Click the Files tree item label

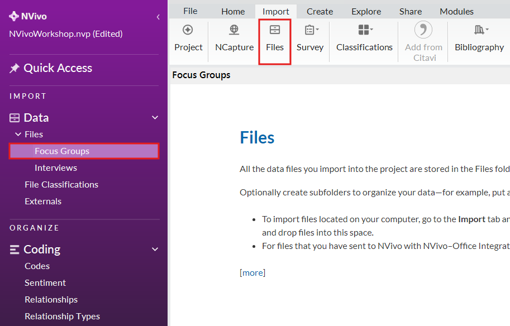34,135
